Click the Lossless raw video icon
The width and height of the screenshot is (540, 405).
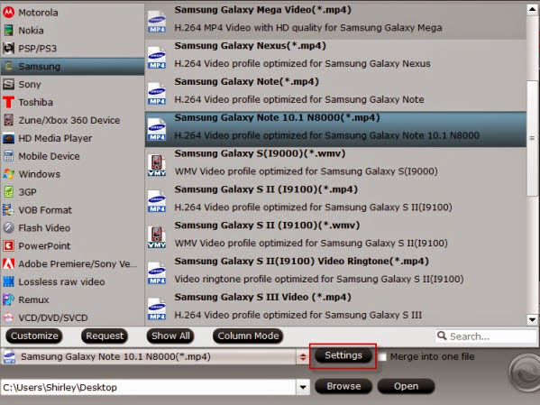pos(9,281)
